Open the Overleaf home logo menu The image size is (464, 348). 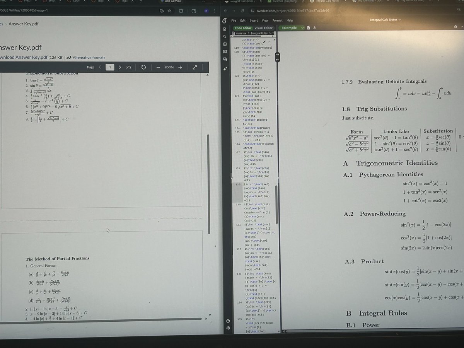225,20
